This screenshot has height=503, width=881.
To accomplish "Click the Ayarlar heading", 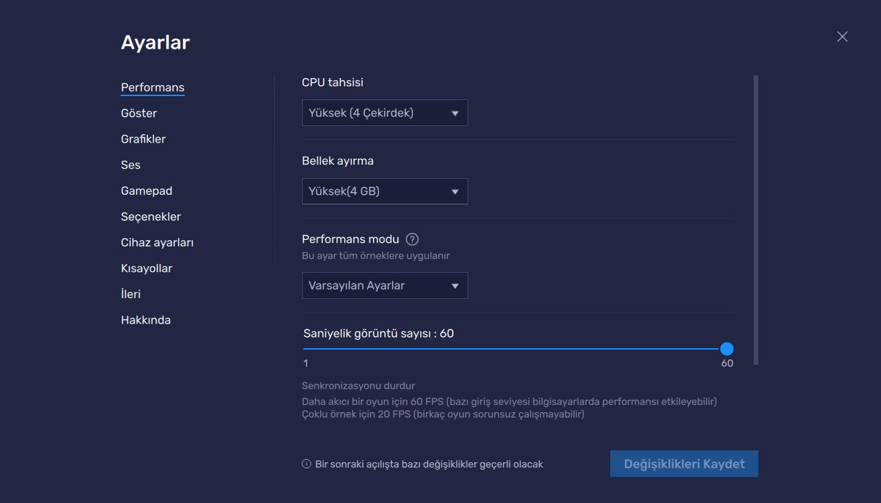I will (155, 43).
